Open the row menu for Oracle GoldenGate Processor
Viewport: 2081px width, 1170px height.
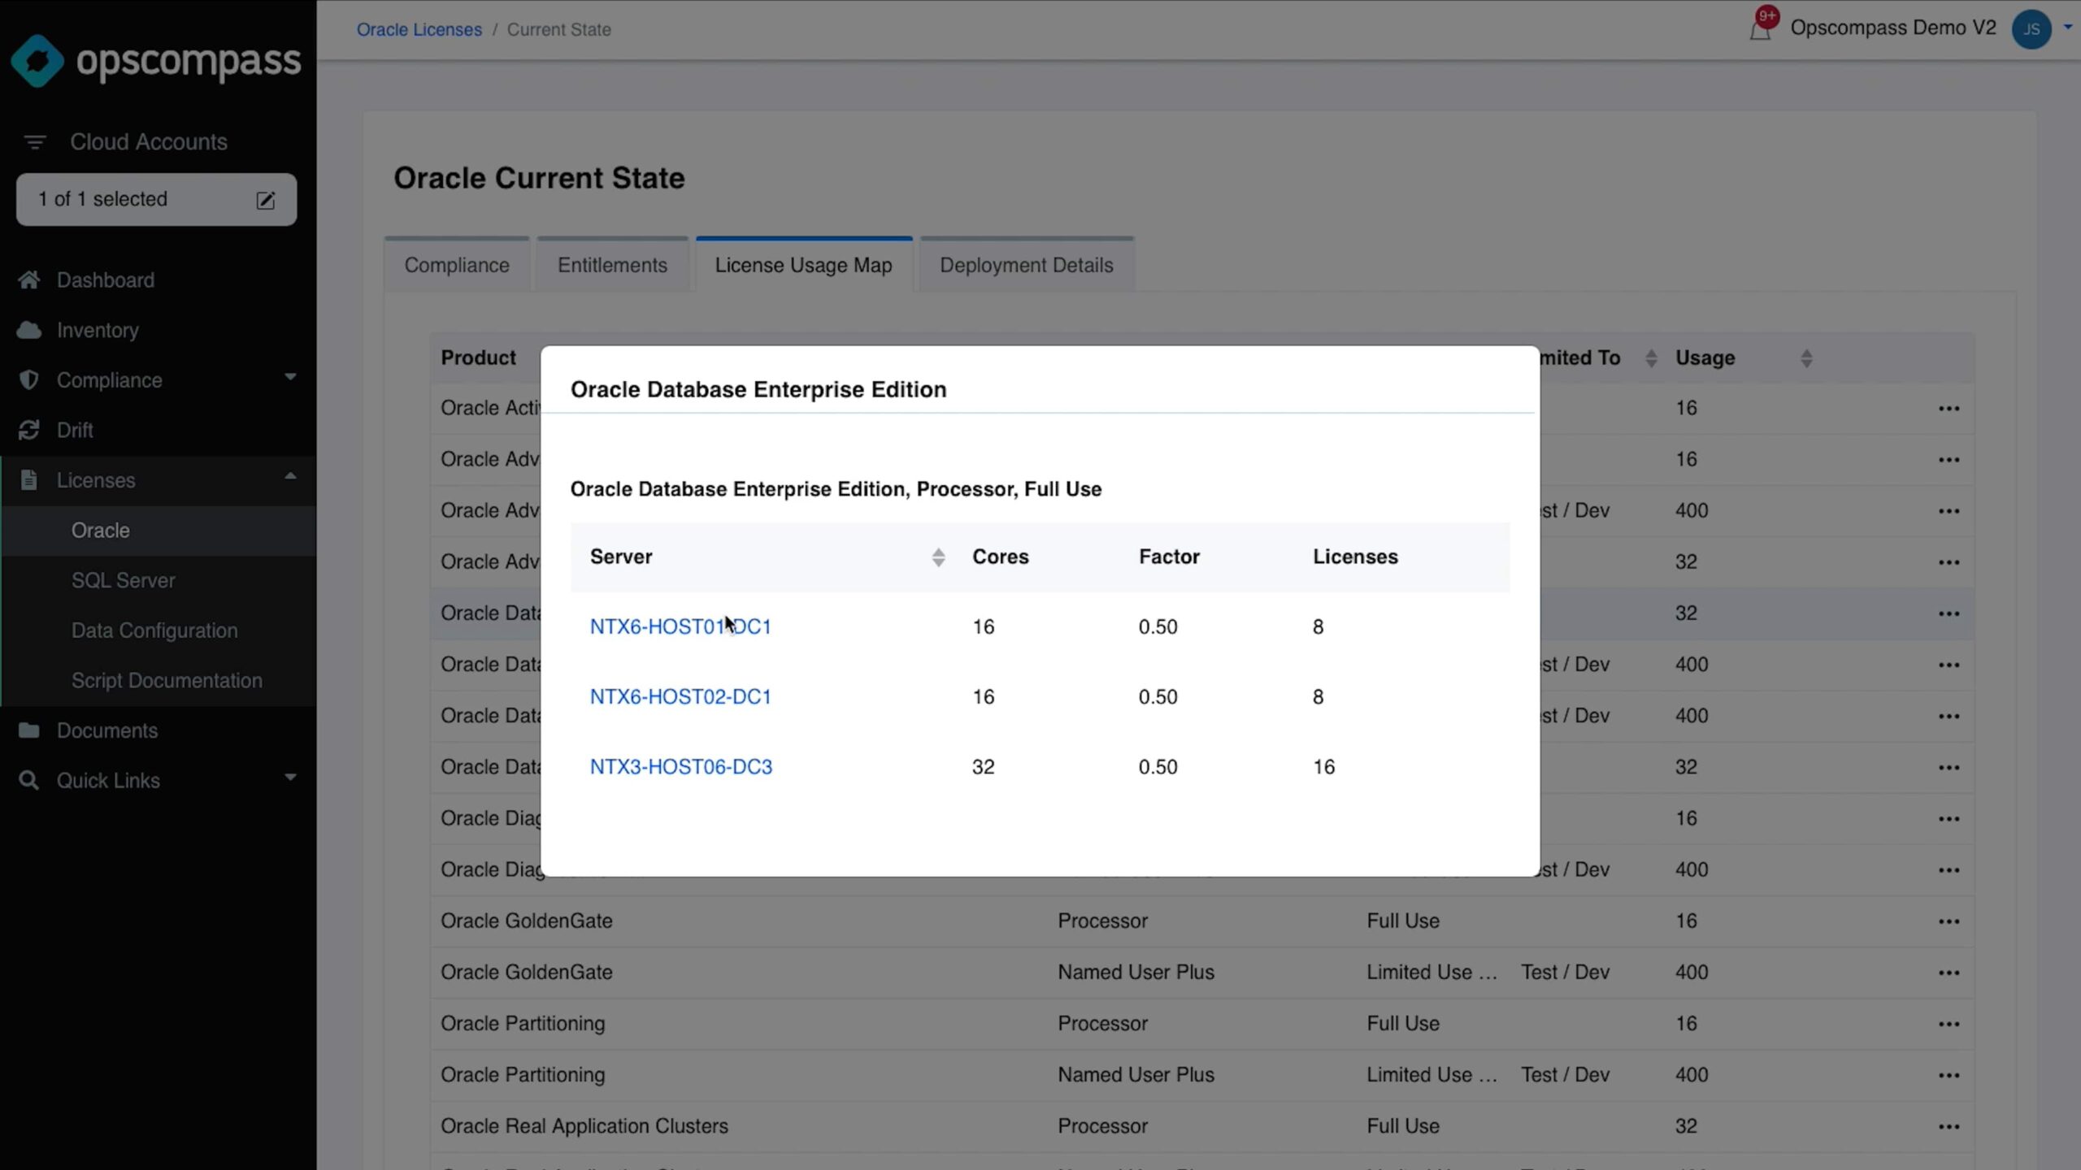(1948, 921)
